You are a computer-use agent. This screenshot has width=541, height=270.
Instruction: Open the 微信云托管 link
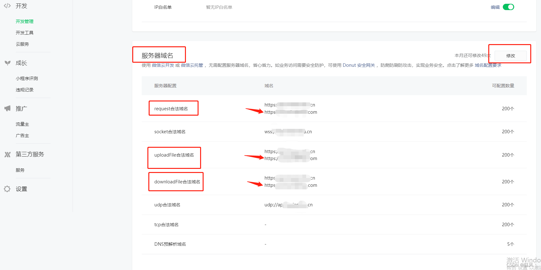192,65
